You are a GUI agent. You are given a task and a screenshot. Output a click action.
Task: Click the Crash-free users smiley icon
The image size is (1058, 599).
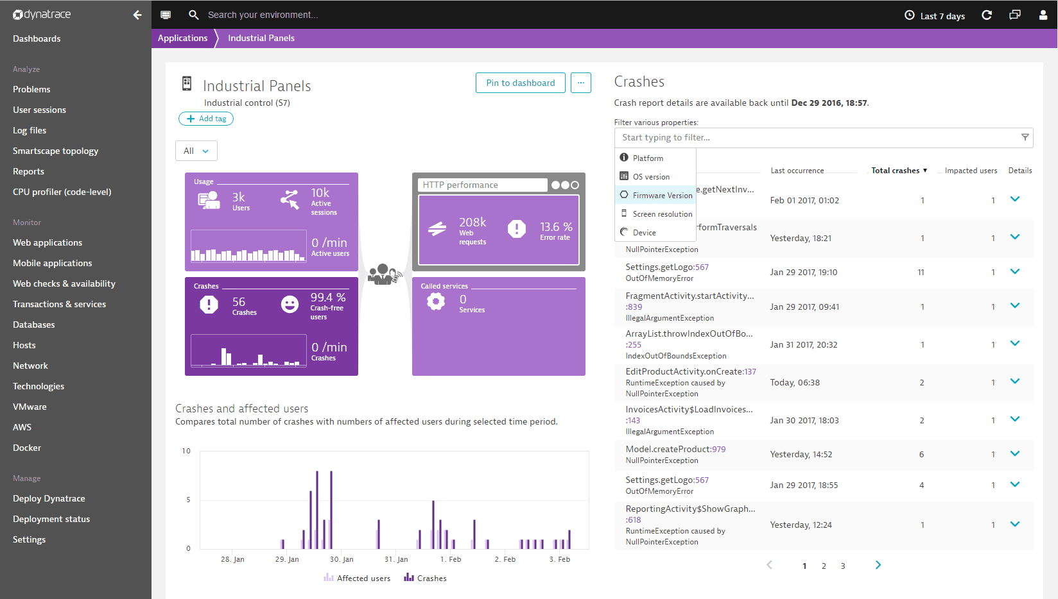point(290,304)
